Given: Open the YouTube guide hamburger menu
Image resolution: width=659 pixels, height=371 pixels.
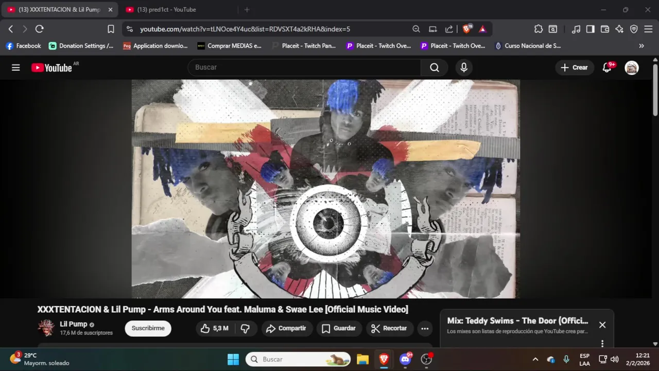Looking at the screenshot, I should (x=16, y=68).
